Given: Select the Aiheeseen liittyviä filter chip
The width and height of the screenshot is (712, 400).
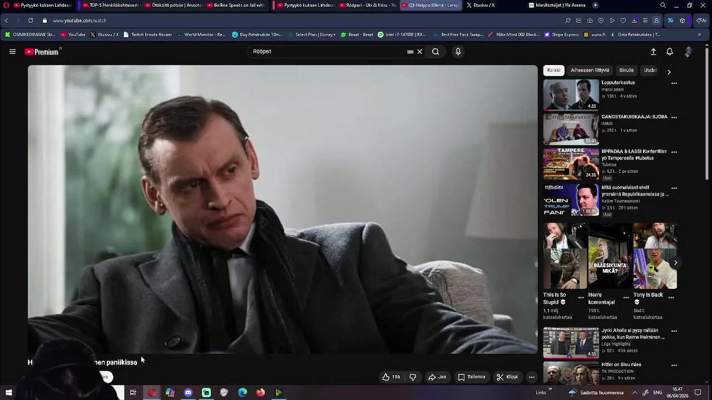Looking at the screenshot, I should (x=590, y=71).
